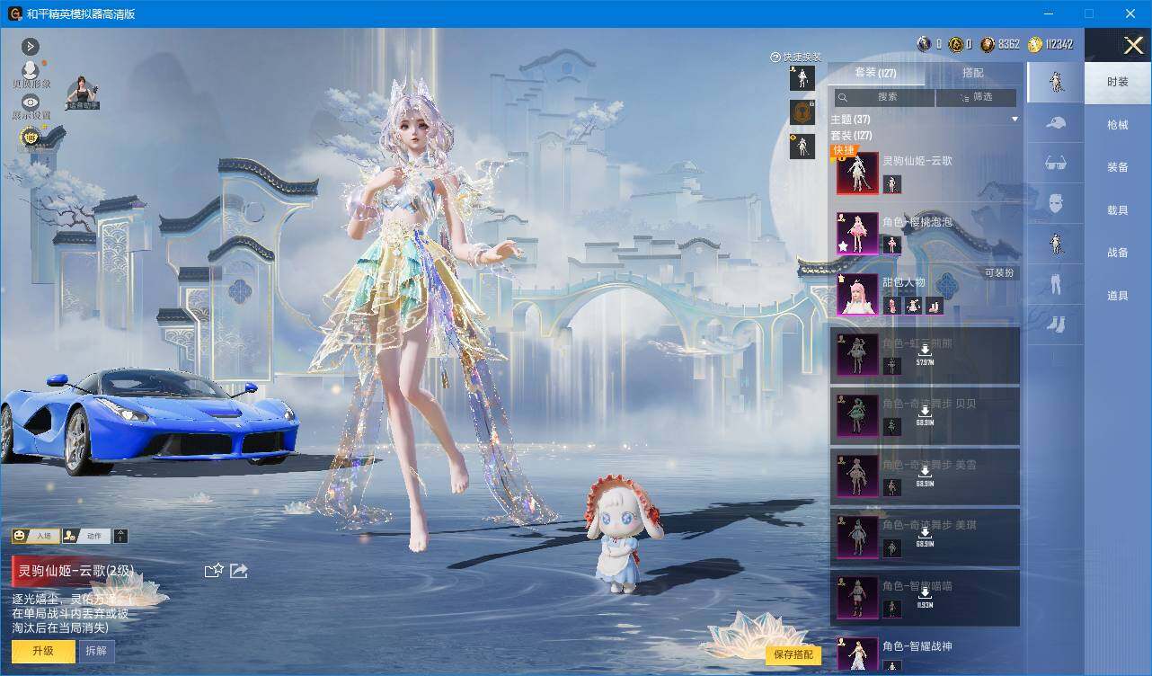Viewport: 1152px width, 676px height.
Task: Click the 可装扮 label on 甜包人物
Action: tap(1000, 273)
